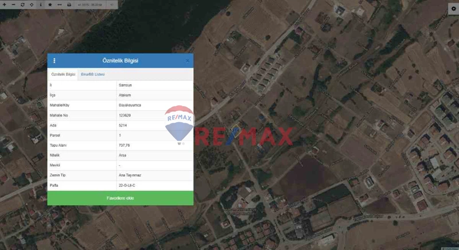The height and width of the screenshot is (250, 459).
Task: Switch to Bina/BB Listesi tab
Action: [x=93, y=75]
